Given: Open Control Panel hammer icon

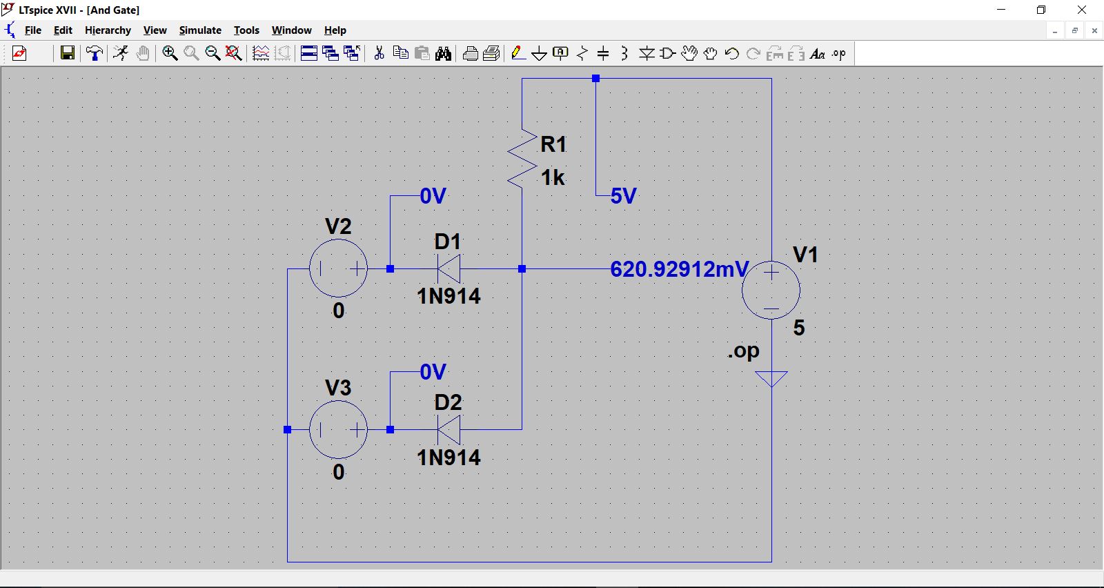Looking at the screenshot, I should pos(95,54).
